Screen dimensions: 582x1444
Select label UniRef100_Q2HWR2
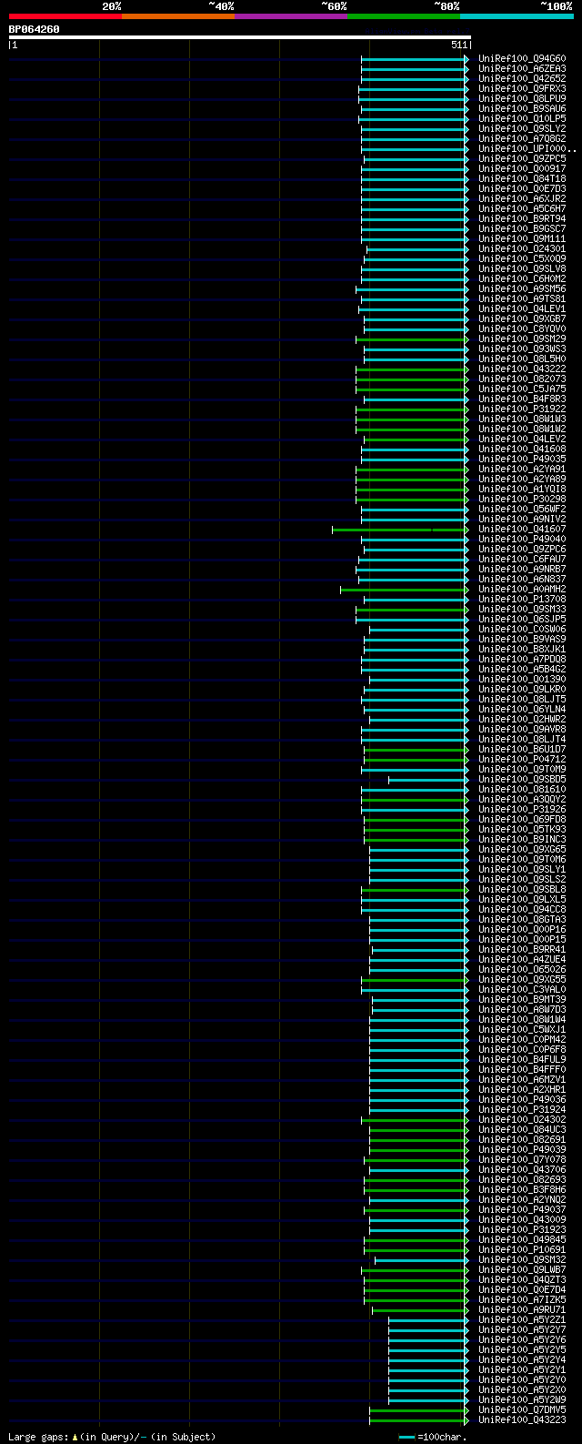[522, 719]
